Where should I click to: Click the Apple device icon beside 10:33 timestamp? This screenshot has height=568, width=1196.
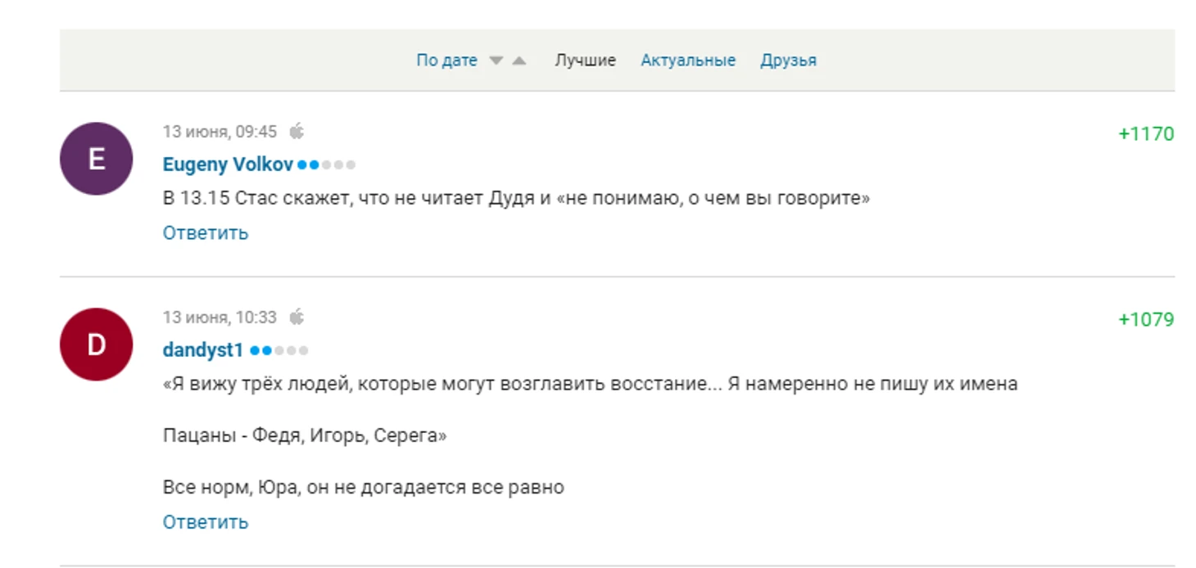point(297,318)
